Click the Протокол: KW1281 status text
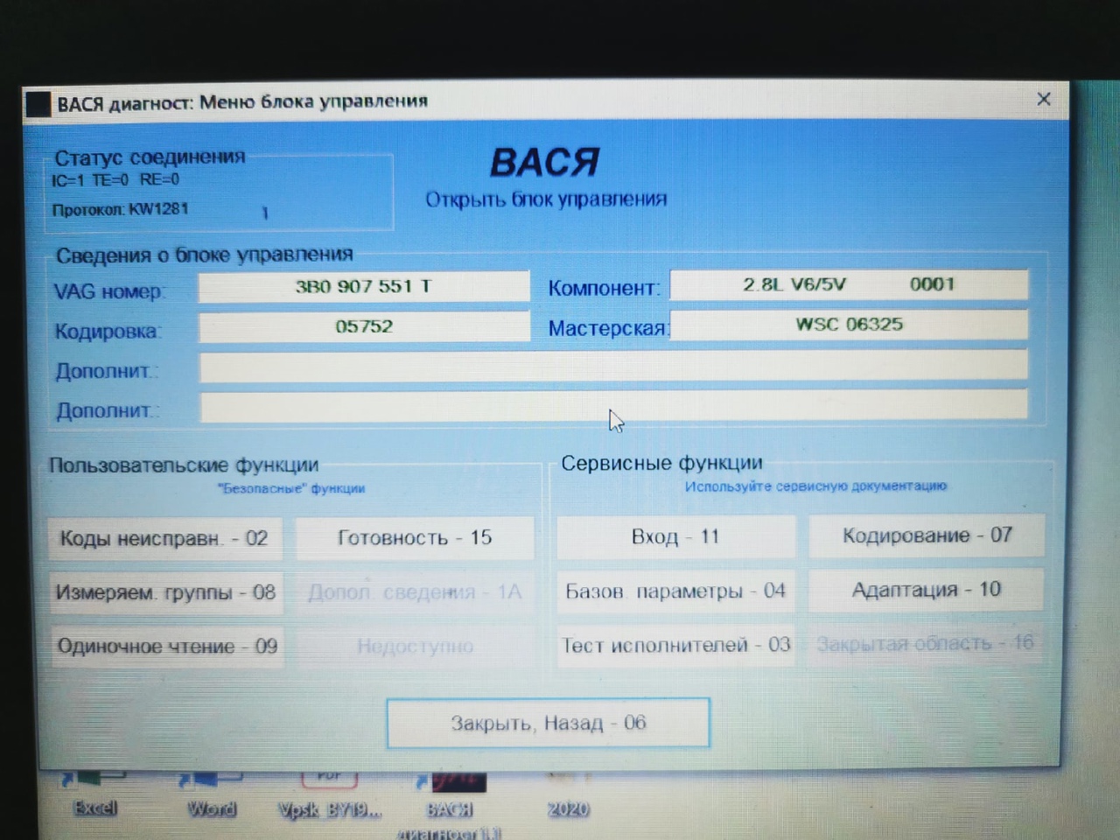1120x840 pixels. point(120,209)
